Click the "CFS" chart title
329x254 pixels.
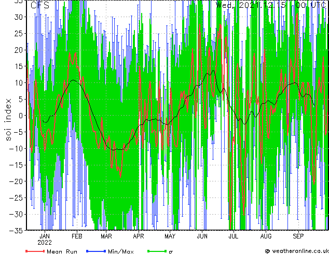40,5
